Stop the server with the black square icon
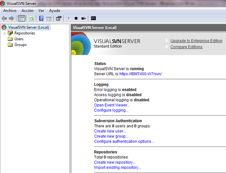 [x=76, y=18]
